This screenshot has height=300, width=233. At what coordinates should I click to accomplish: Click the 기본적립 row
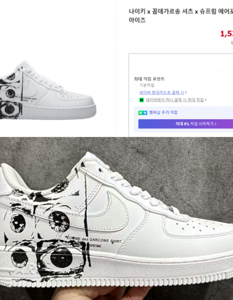pos(147,85)
